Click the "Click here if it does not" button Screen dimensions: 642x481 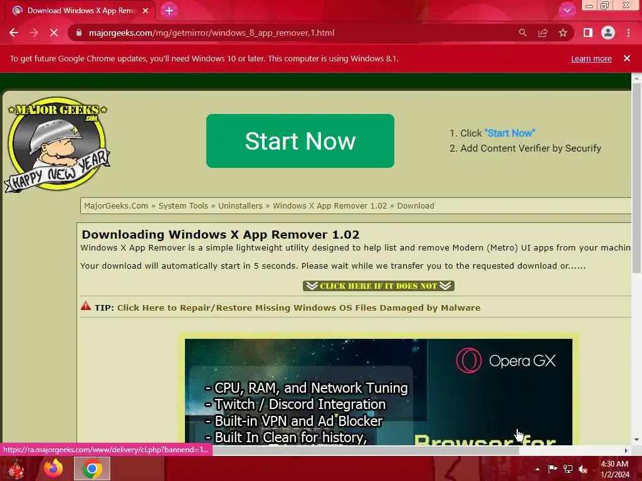click(378, 286)
